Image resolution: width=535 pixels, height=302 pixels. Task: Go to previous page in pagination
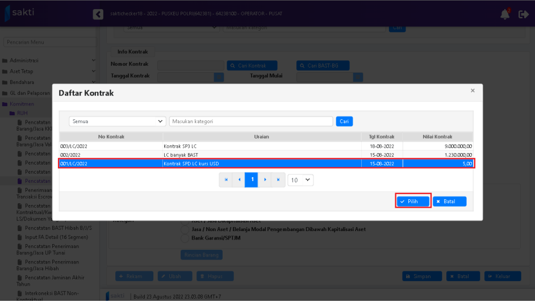239,180
